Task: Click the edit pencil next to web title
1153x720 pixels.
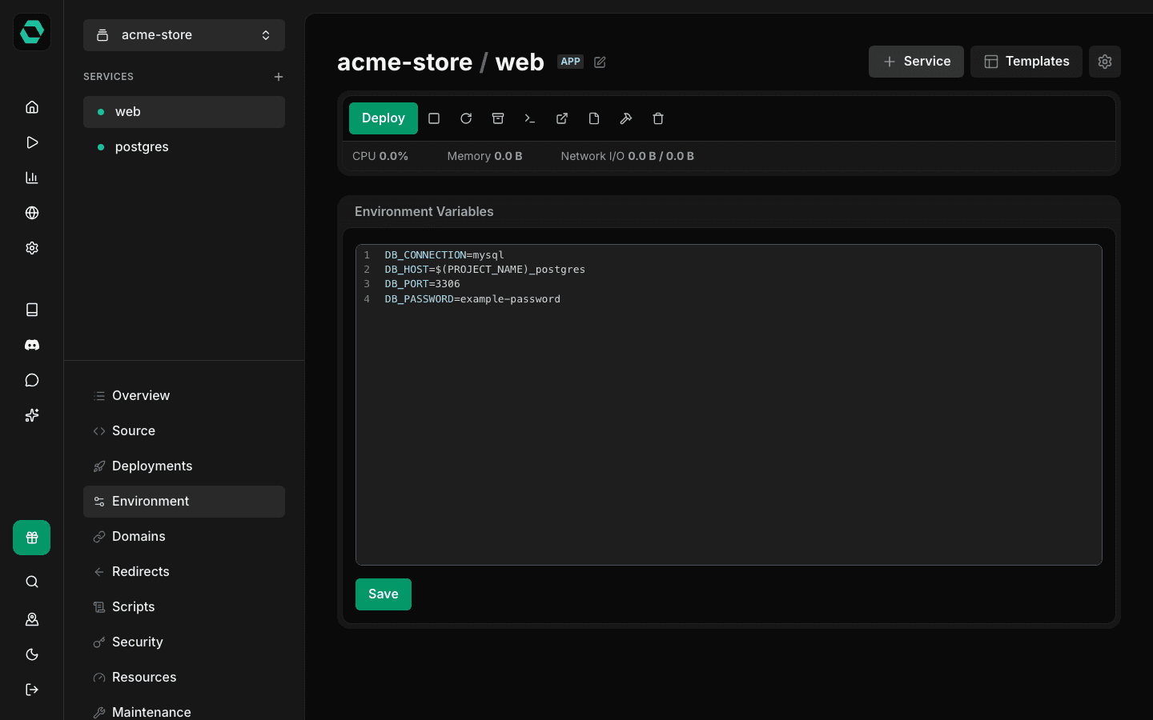Action: tap(600, 62)
